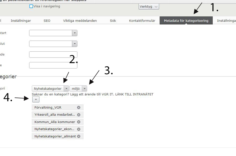This screenshot has width=236, height=156.
Task: Click the third empty text field
Action: tap(53, 55)
